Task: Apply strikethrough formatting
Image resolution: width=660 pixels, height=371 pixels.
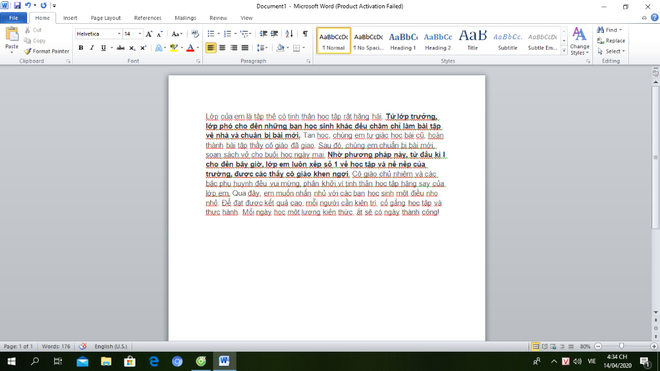Action: click(x=121, y=48)
